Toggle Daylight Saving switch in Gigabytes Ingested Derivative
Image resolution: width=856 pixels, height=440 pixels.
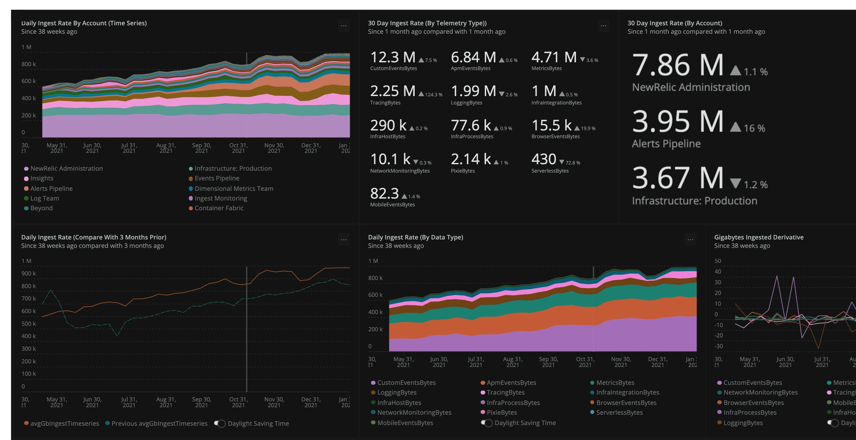[x=833, y=423]
